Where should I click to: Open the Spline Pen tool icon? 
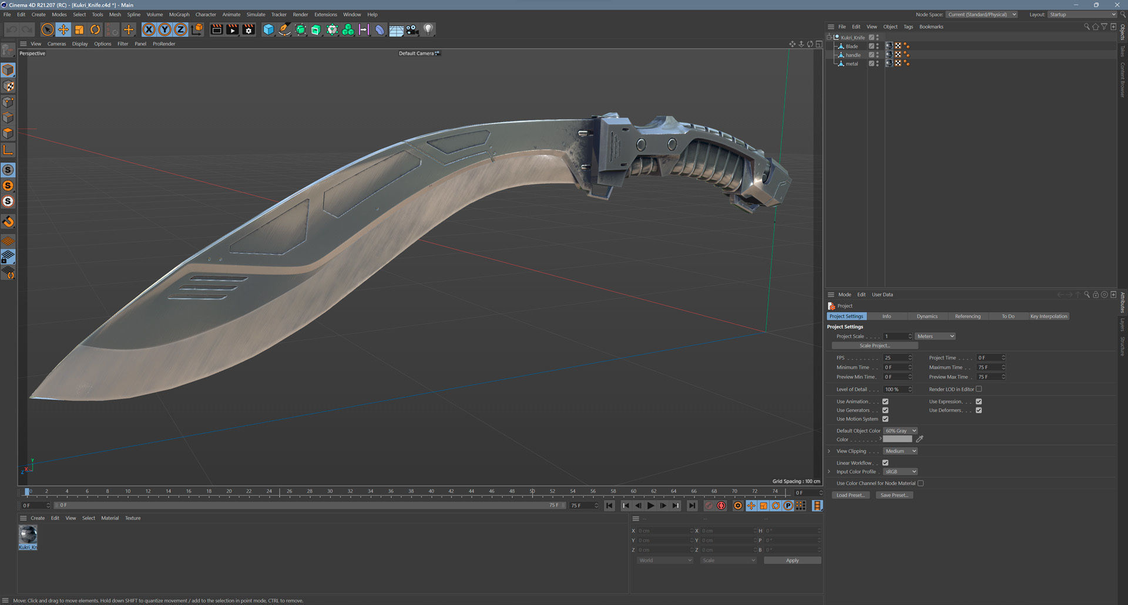tap(284, 29)
